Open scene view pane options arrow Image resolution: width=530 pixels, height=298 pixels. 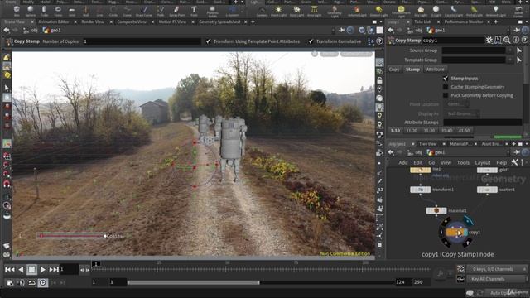(381, 22)
